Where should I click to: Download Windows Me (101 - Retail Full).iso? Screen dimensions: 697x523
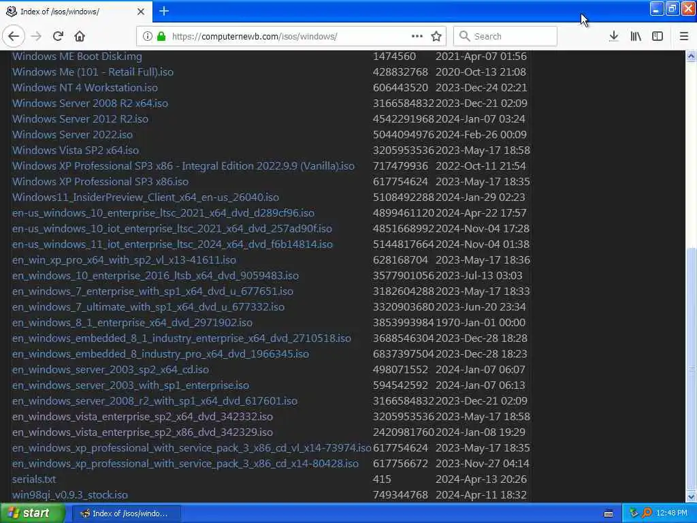click(93, 72)
